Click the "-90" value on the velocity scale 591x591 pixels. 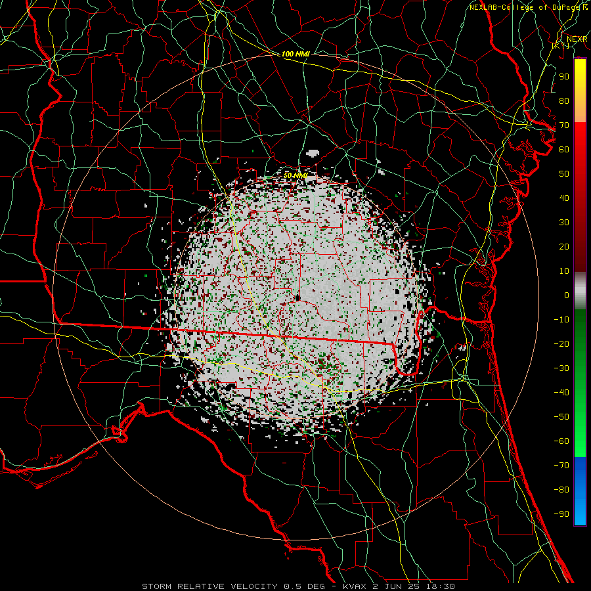pos(561,514)
